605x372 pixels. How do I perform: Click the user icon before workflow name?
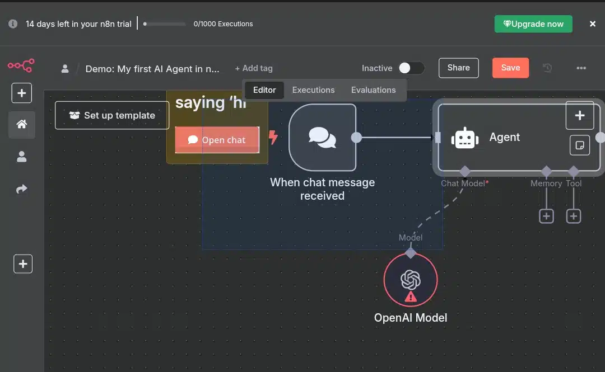click(x=65, y=69)
